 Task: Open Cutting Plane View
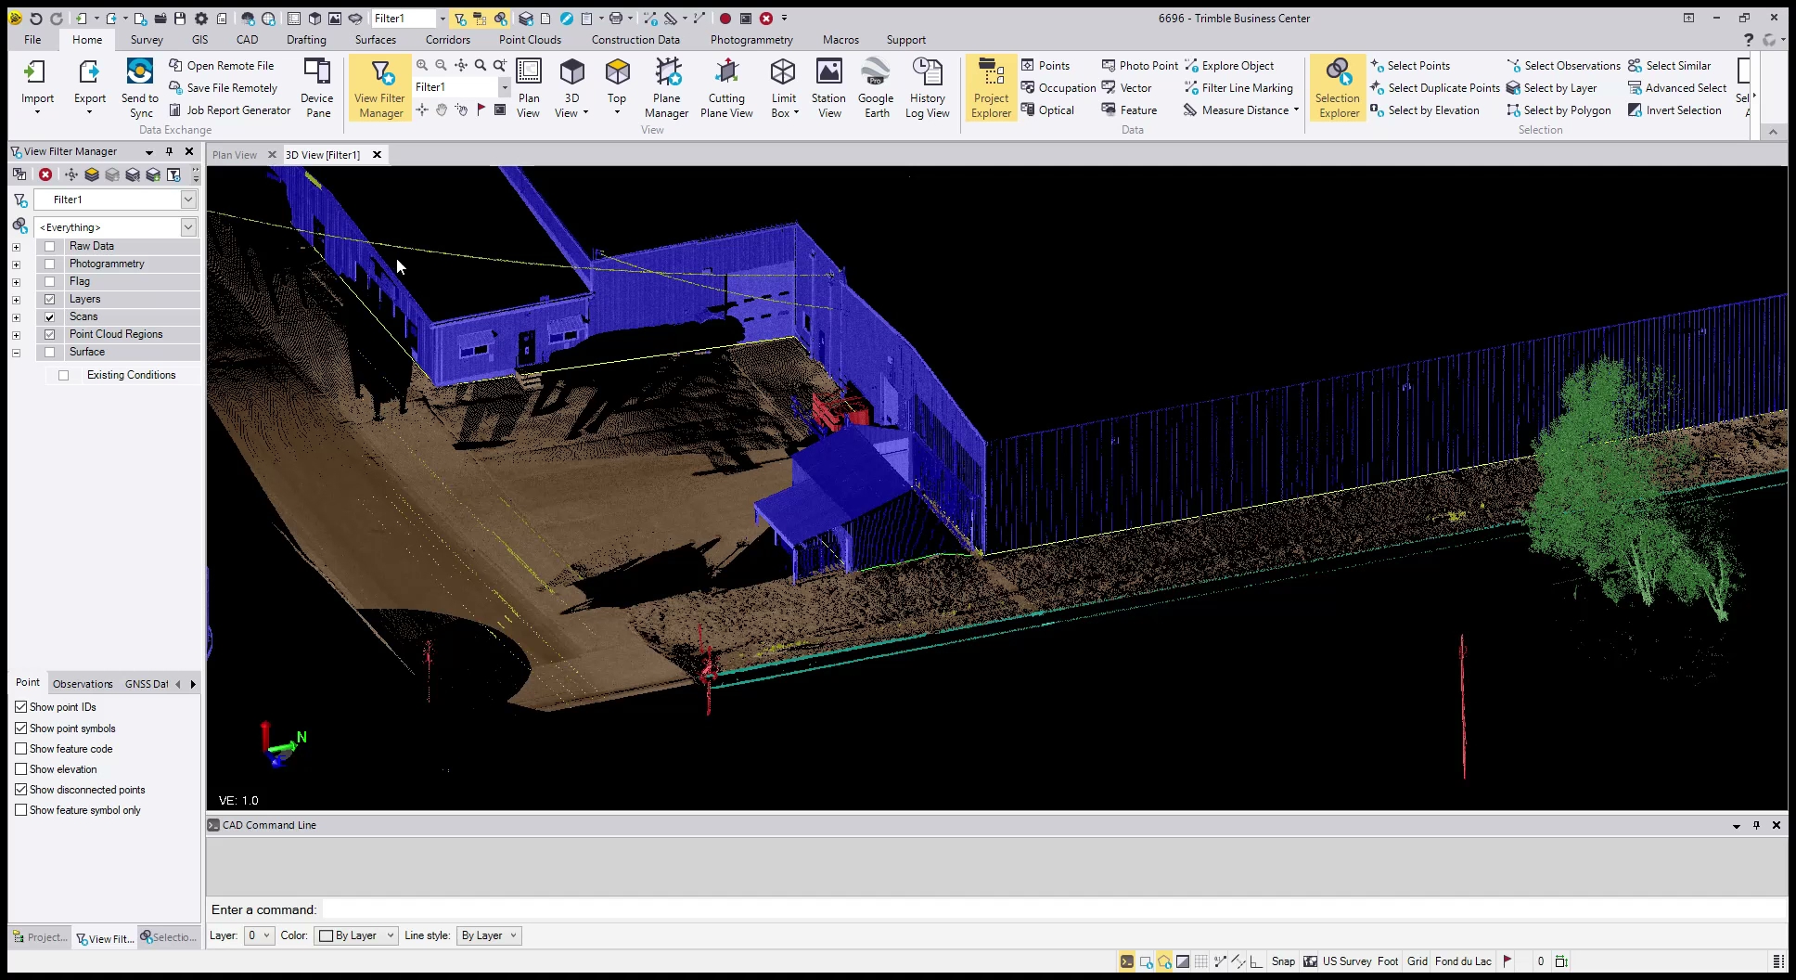726,88
